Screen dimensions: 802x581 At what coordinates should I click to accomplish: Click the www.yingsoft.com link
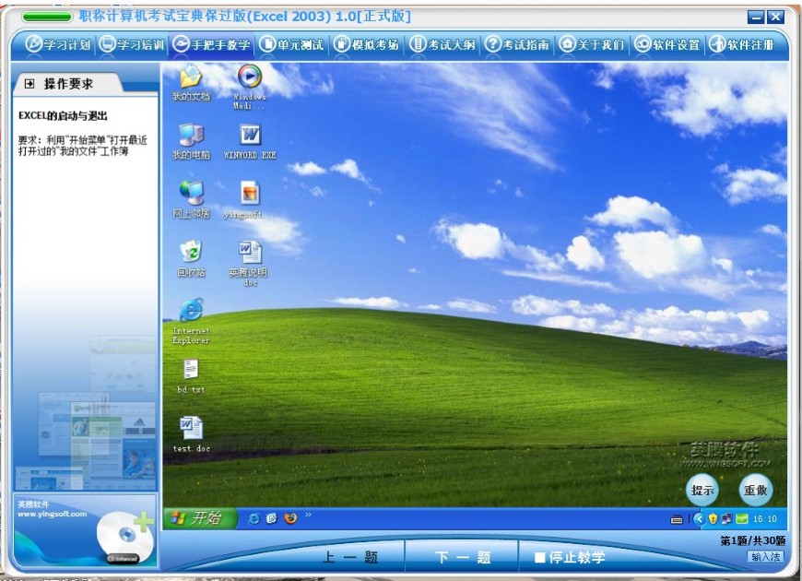(53, 514)
